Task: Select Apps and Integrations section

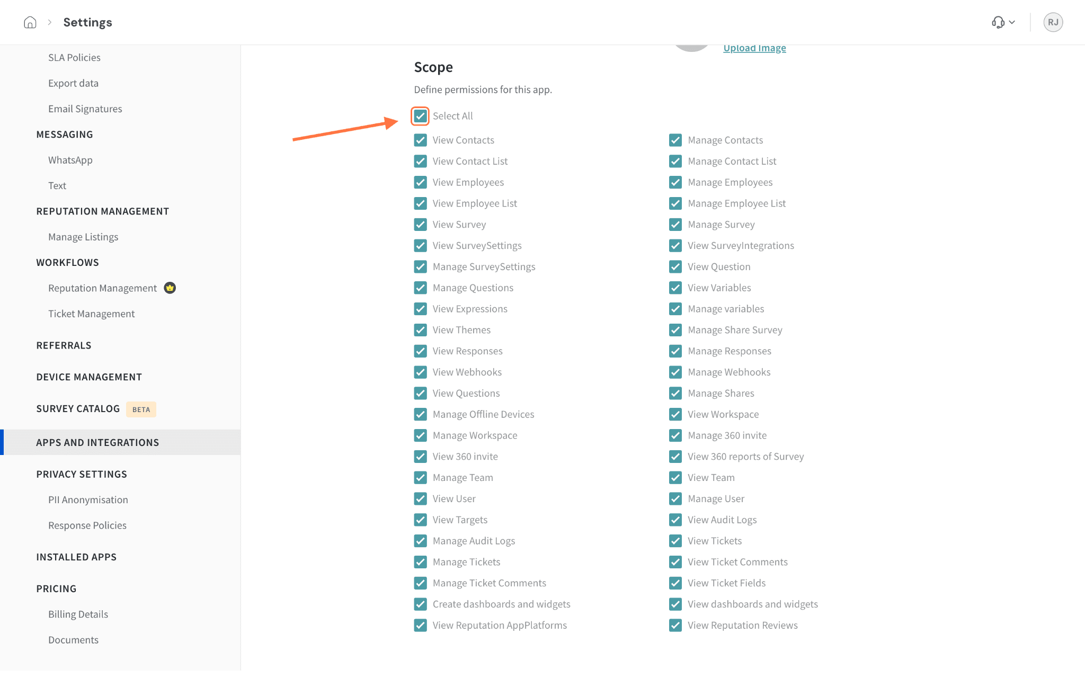Action: (120, 442)
